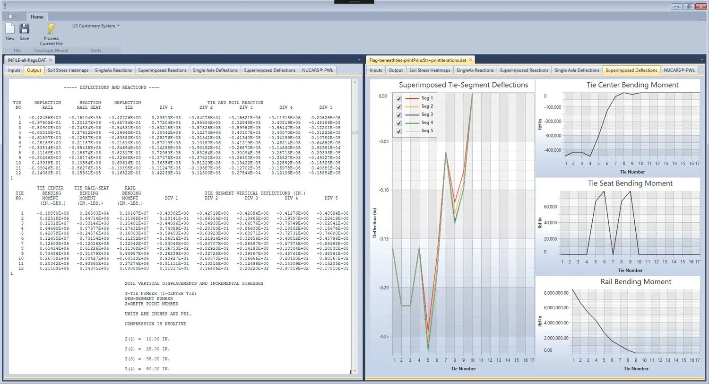Image resolution: width=709 pixels, height=384 pixels.
Task: Click Seg 2 orange legend line swatch
Action: (412, 106)
